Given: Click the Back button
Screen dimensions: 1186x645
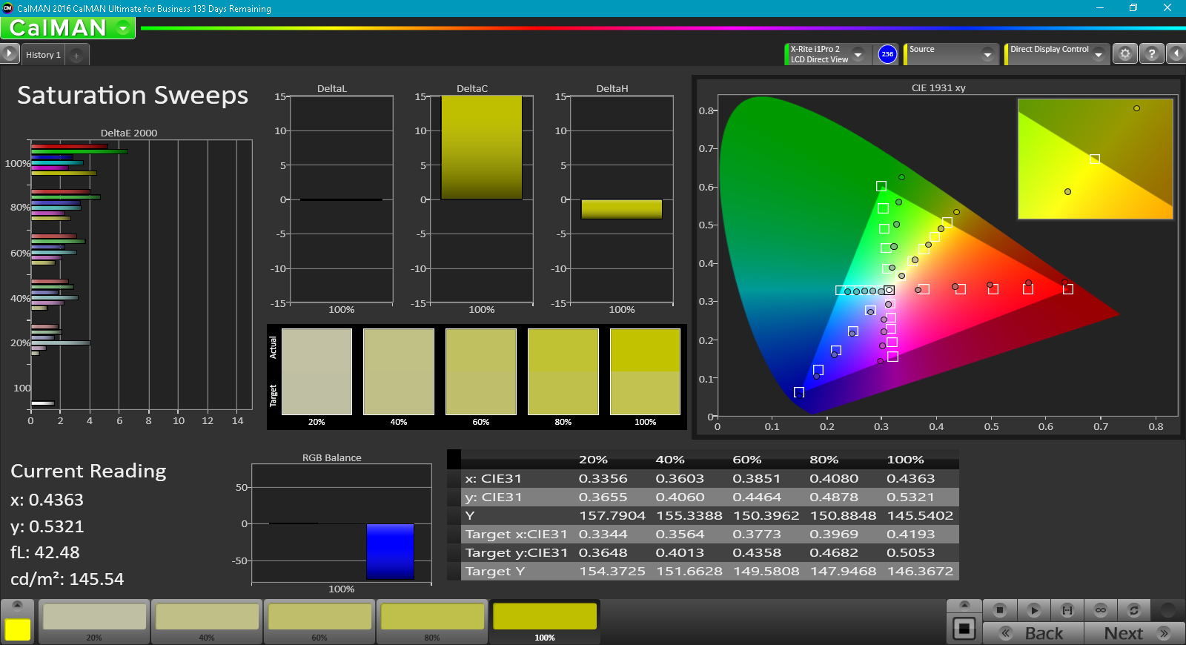Looking at the screenshot, I should [x=1033, y=633].
